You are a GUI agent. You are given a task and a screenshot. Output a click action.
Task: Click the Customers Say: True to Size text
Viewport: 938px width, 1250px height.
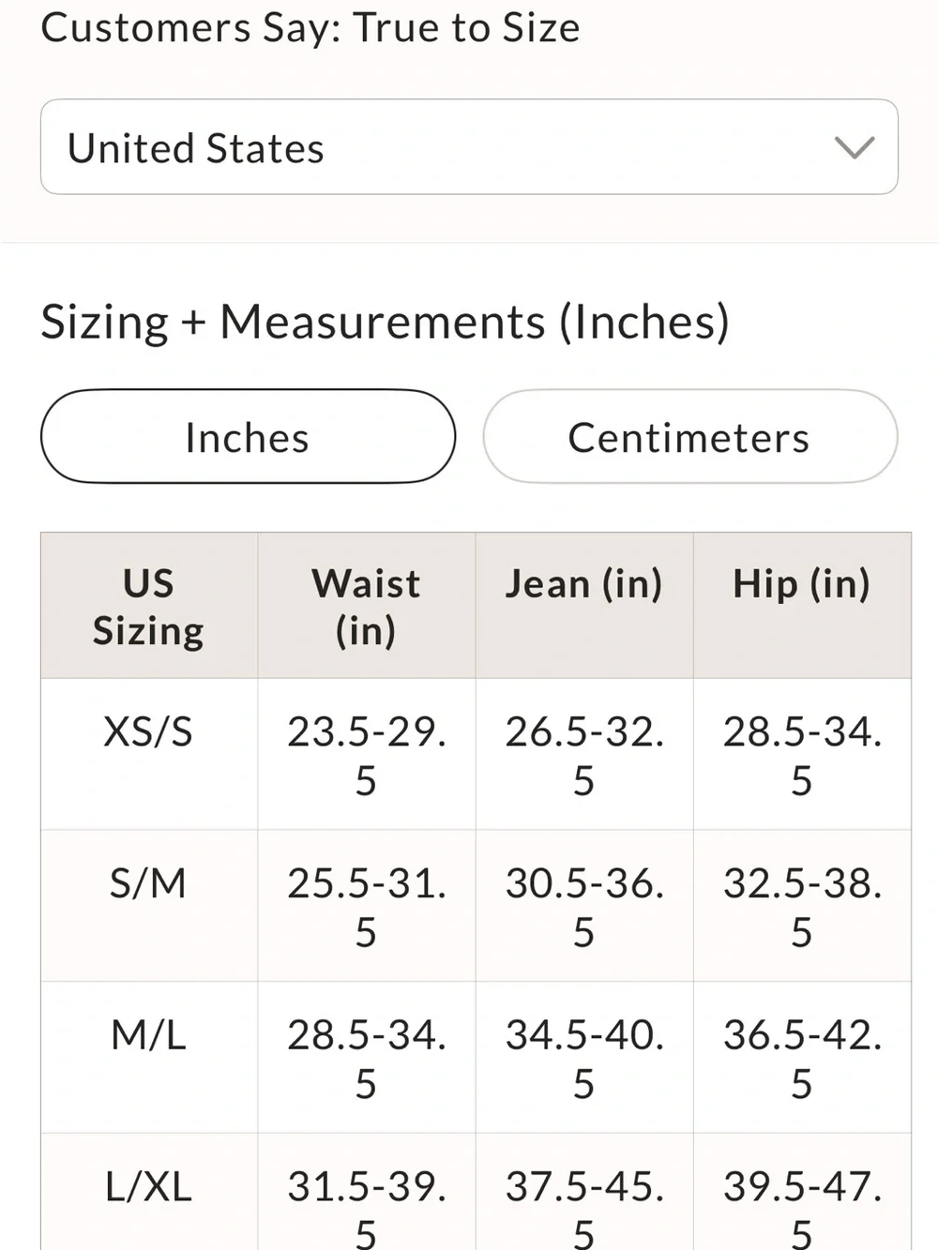point(310,27)
